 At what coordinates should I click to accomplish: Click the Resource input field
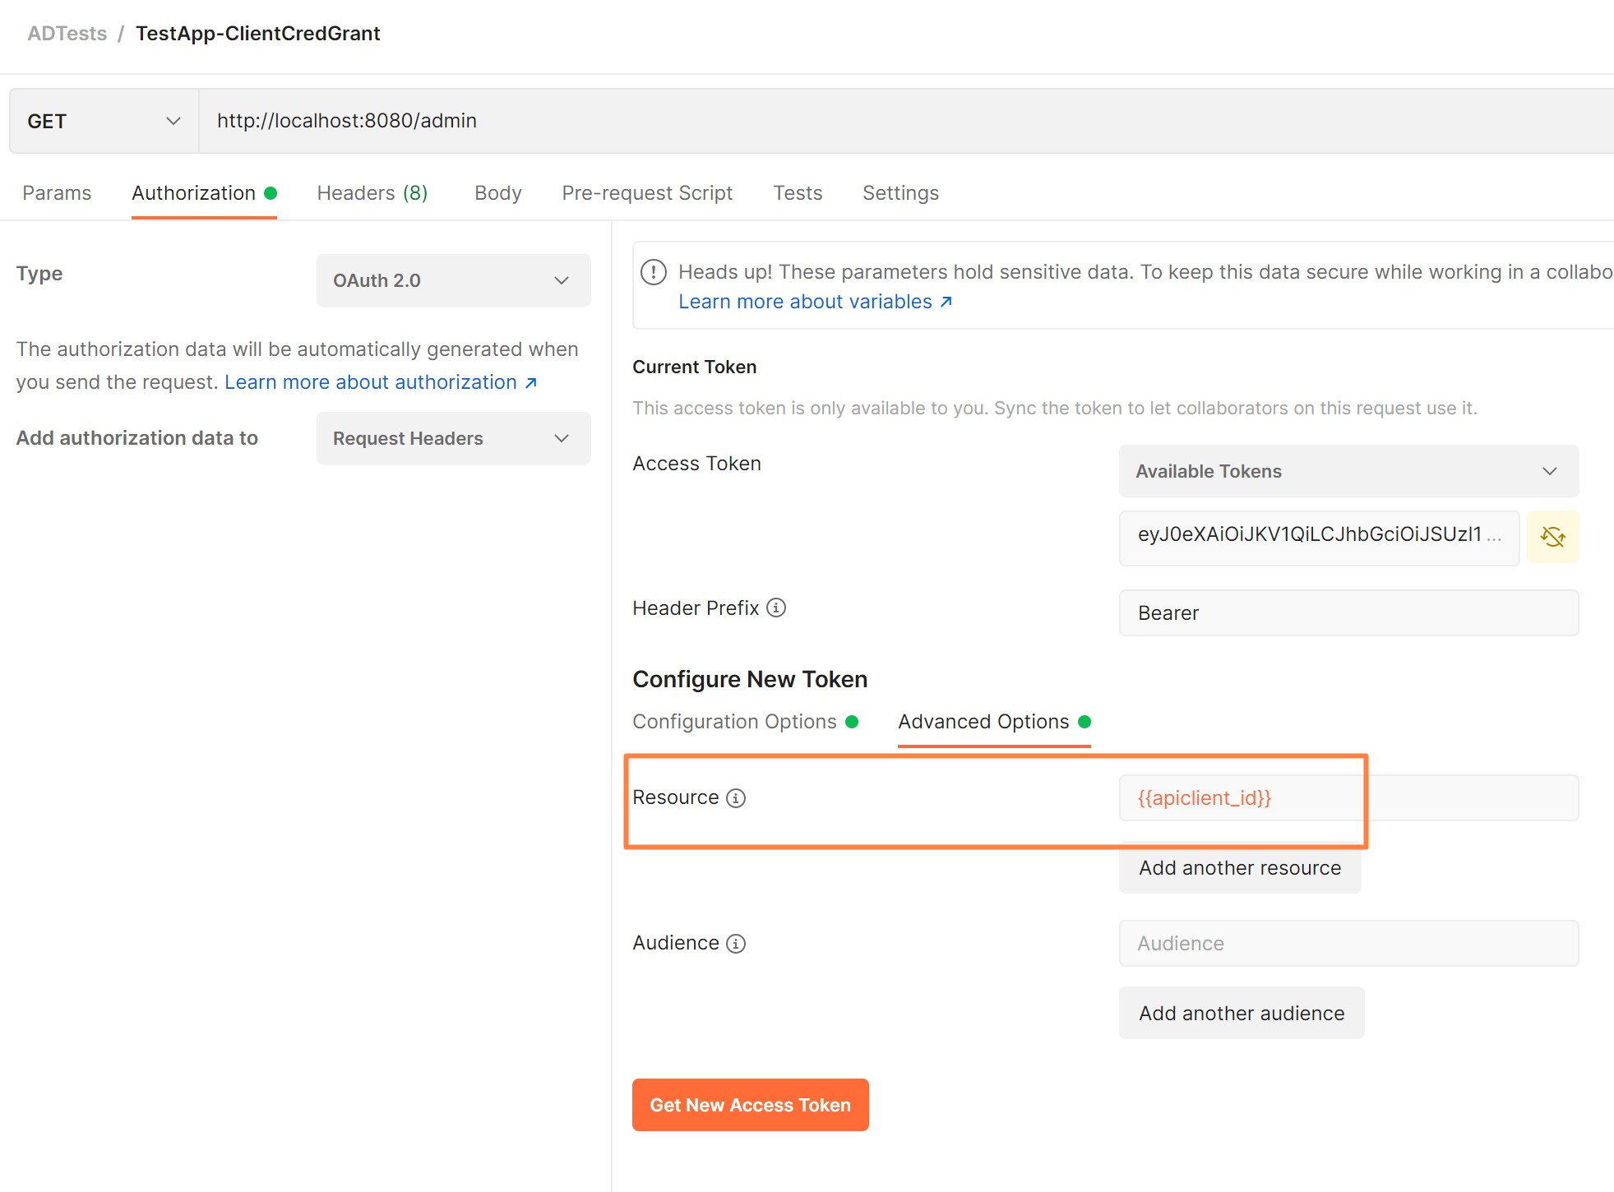(1348, 797)
